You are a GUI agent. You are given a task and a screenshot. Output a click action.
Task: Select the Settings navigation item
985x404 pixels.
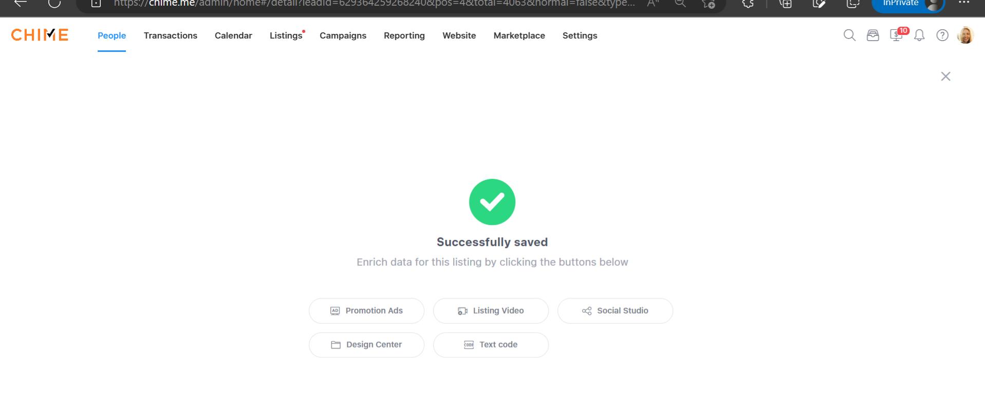click(x=580, y=35)
